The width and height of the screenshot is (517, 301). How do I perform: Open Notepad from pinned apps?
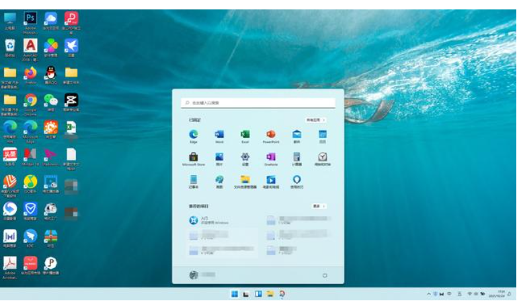coord(194,181)
